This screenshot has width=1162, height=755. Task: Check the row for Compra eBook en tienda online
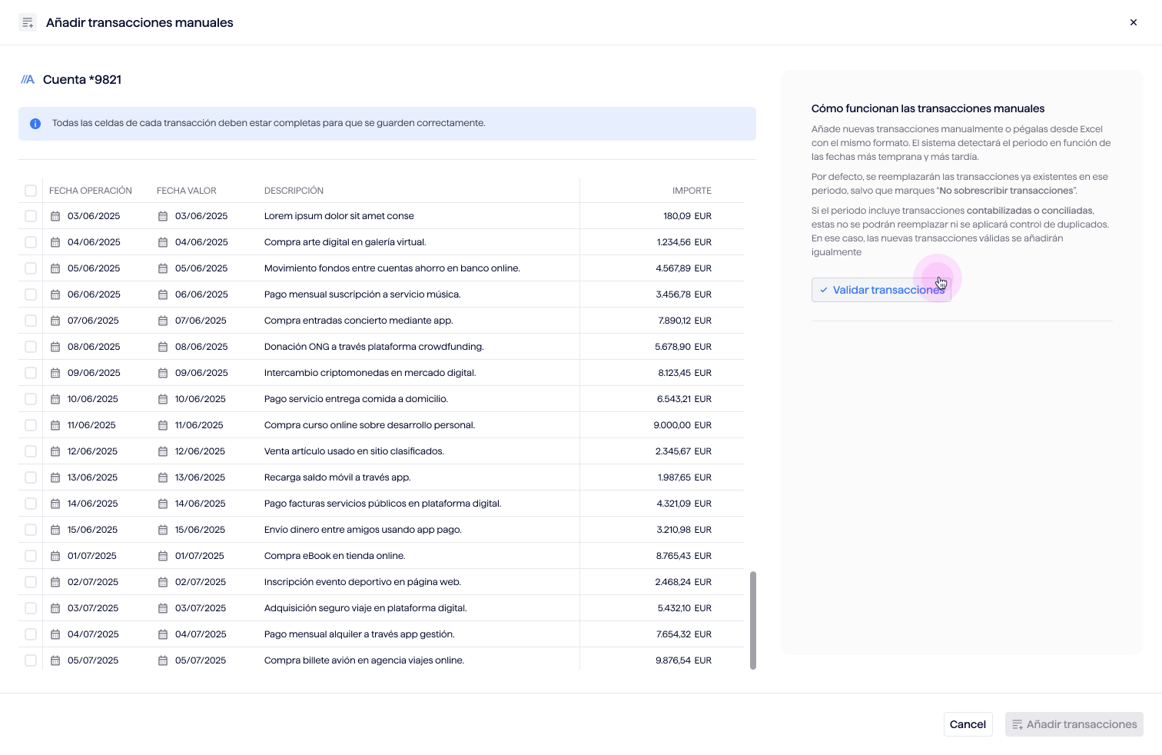pos(31,556)
